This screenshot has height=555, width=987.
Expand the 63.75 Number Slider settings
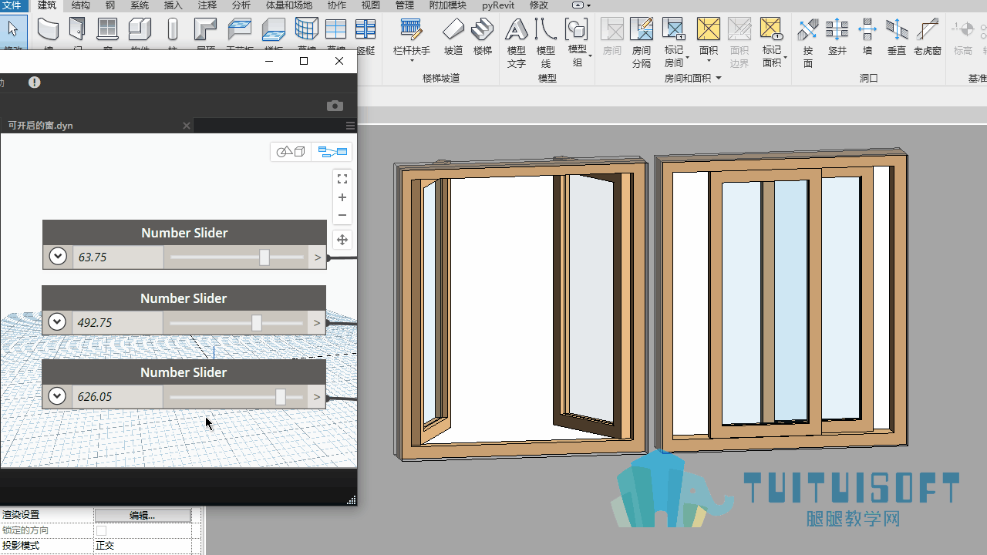(x=58, y=256)
